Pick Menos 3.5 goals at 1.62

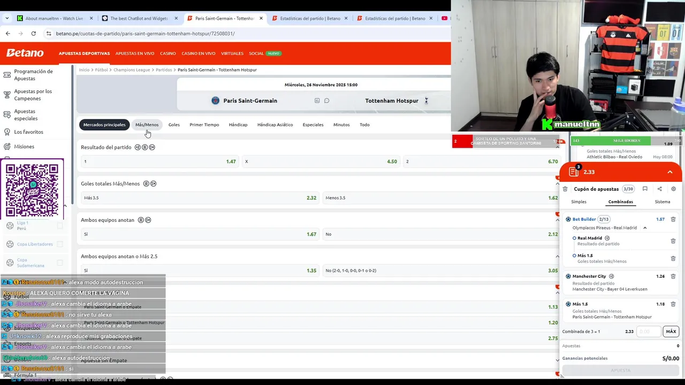pyautogui.click(x=442, y=198)
